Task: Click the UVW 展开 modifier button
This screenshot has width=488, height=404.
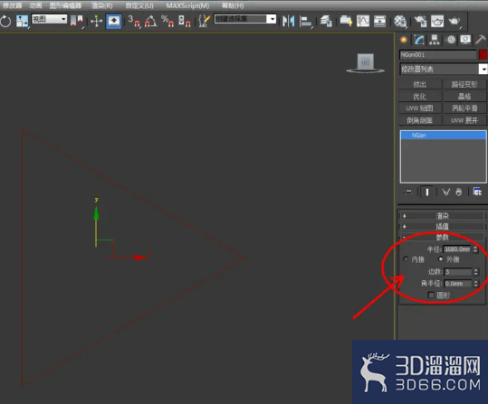Action: pos(464,120)
